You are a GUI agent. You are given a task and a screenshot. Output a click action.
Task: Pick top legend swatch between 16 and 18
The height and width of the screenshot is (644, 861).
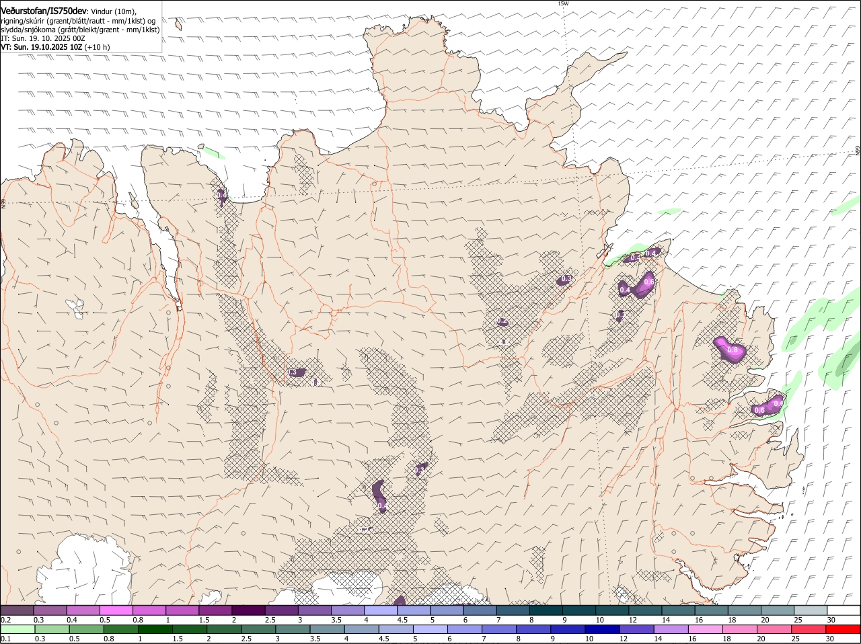(x=712, y=610)
